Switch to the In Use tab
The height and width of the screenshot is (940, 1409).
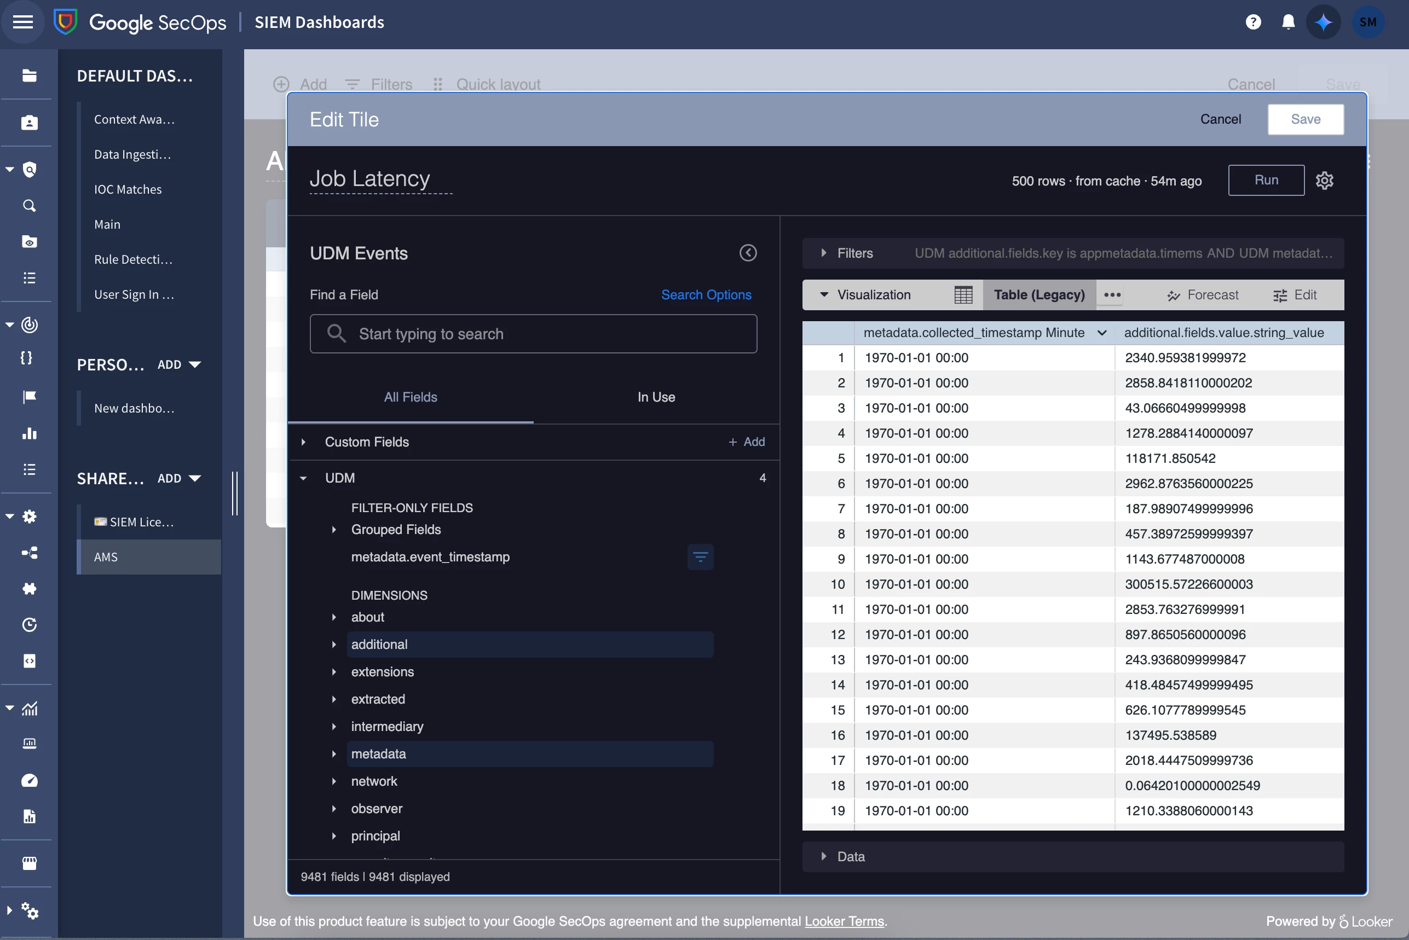coord(656,397)
